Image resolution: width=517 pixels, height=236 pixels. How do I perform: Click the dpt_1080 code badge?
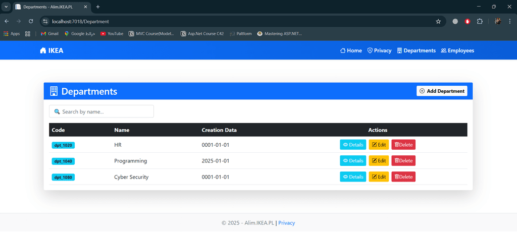(63, 178)
